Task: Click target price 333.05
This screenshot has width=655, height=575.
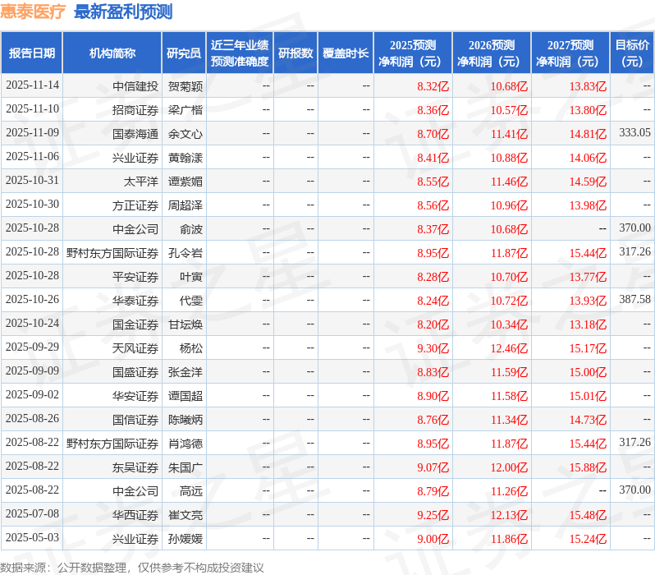Action: click(x=635, y=132)
